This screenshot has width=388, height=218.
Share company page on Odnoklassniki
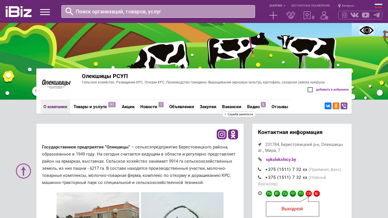click(336, 106)
